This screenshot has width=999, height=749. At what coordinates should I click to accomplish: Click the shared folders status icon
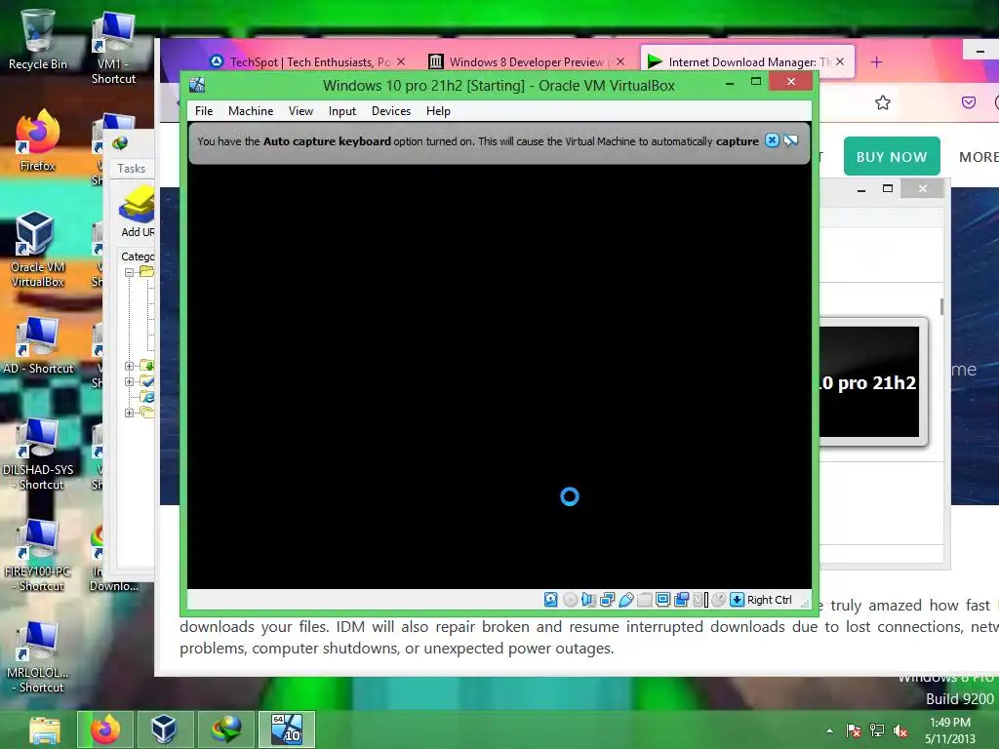point(644,600)
